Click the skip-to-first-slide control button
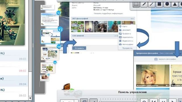The width and height of the screenshot is (182, 102). (x=154, y=101)
